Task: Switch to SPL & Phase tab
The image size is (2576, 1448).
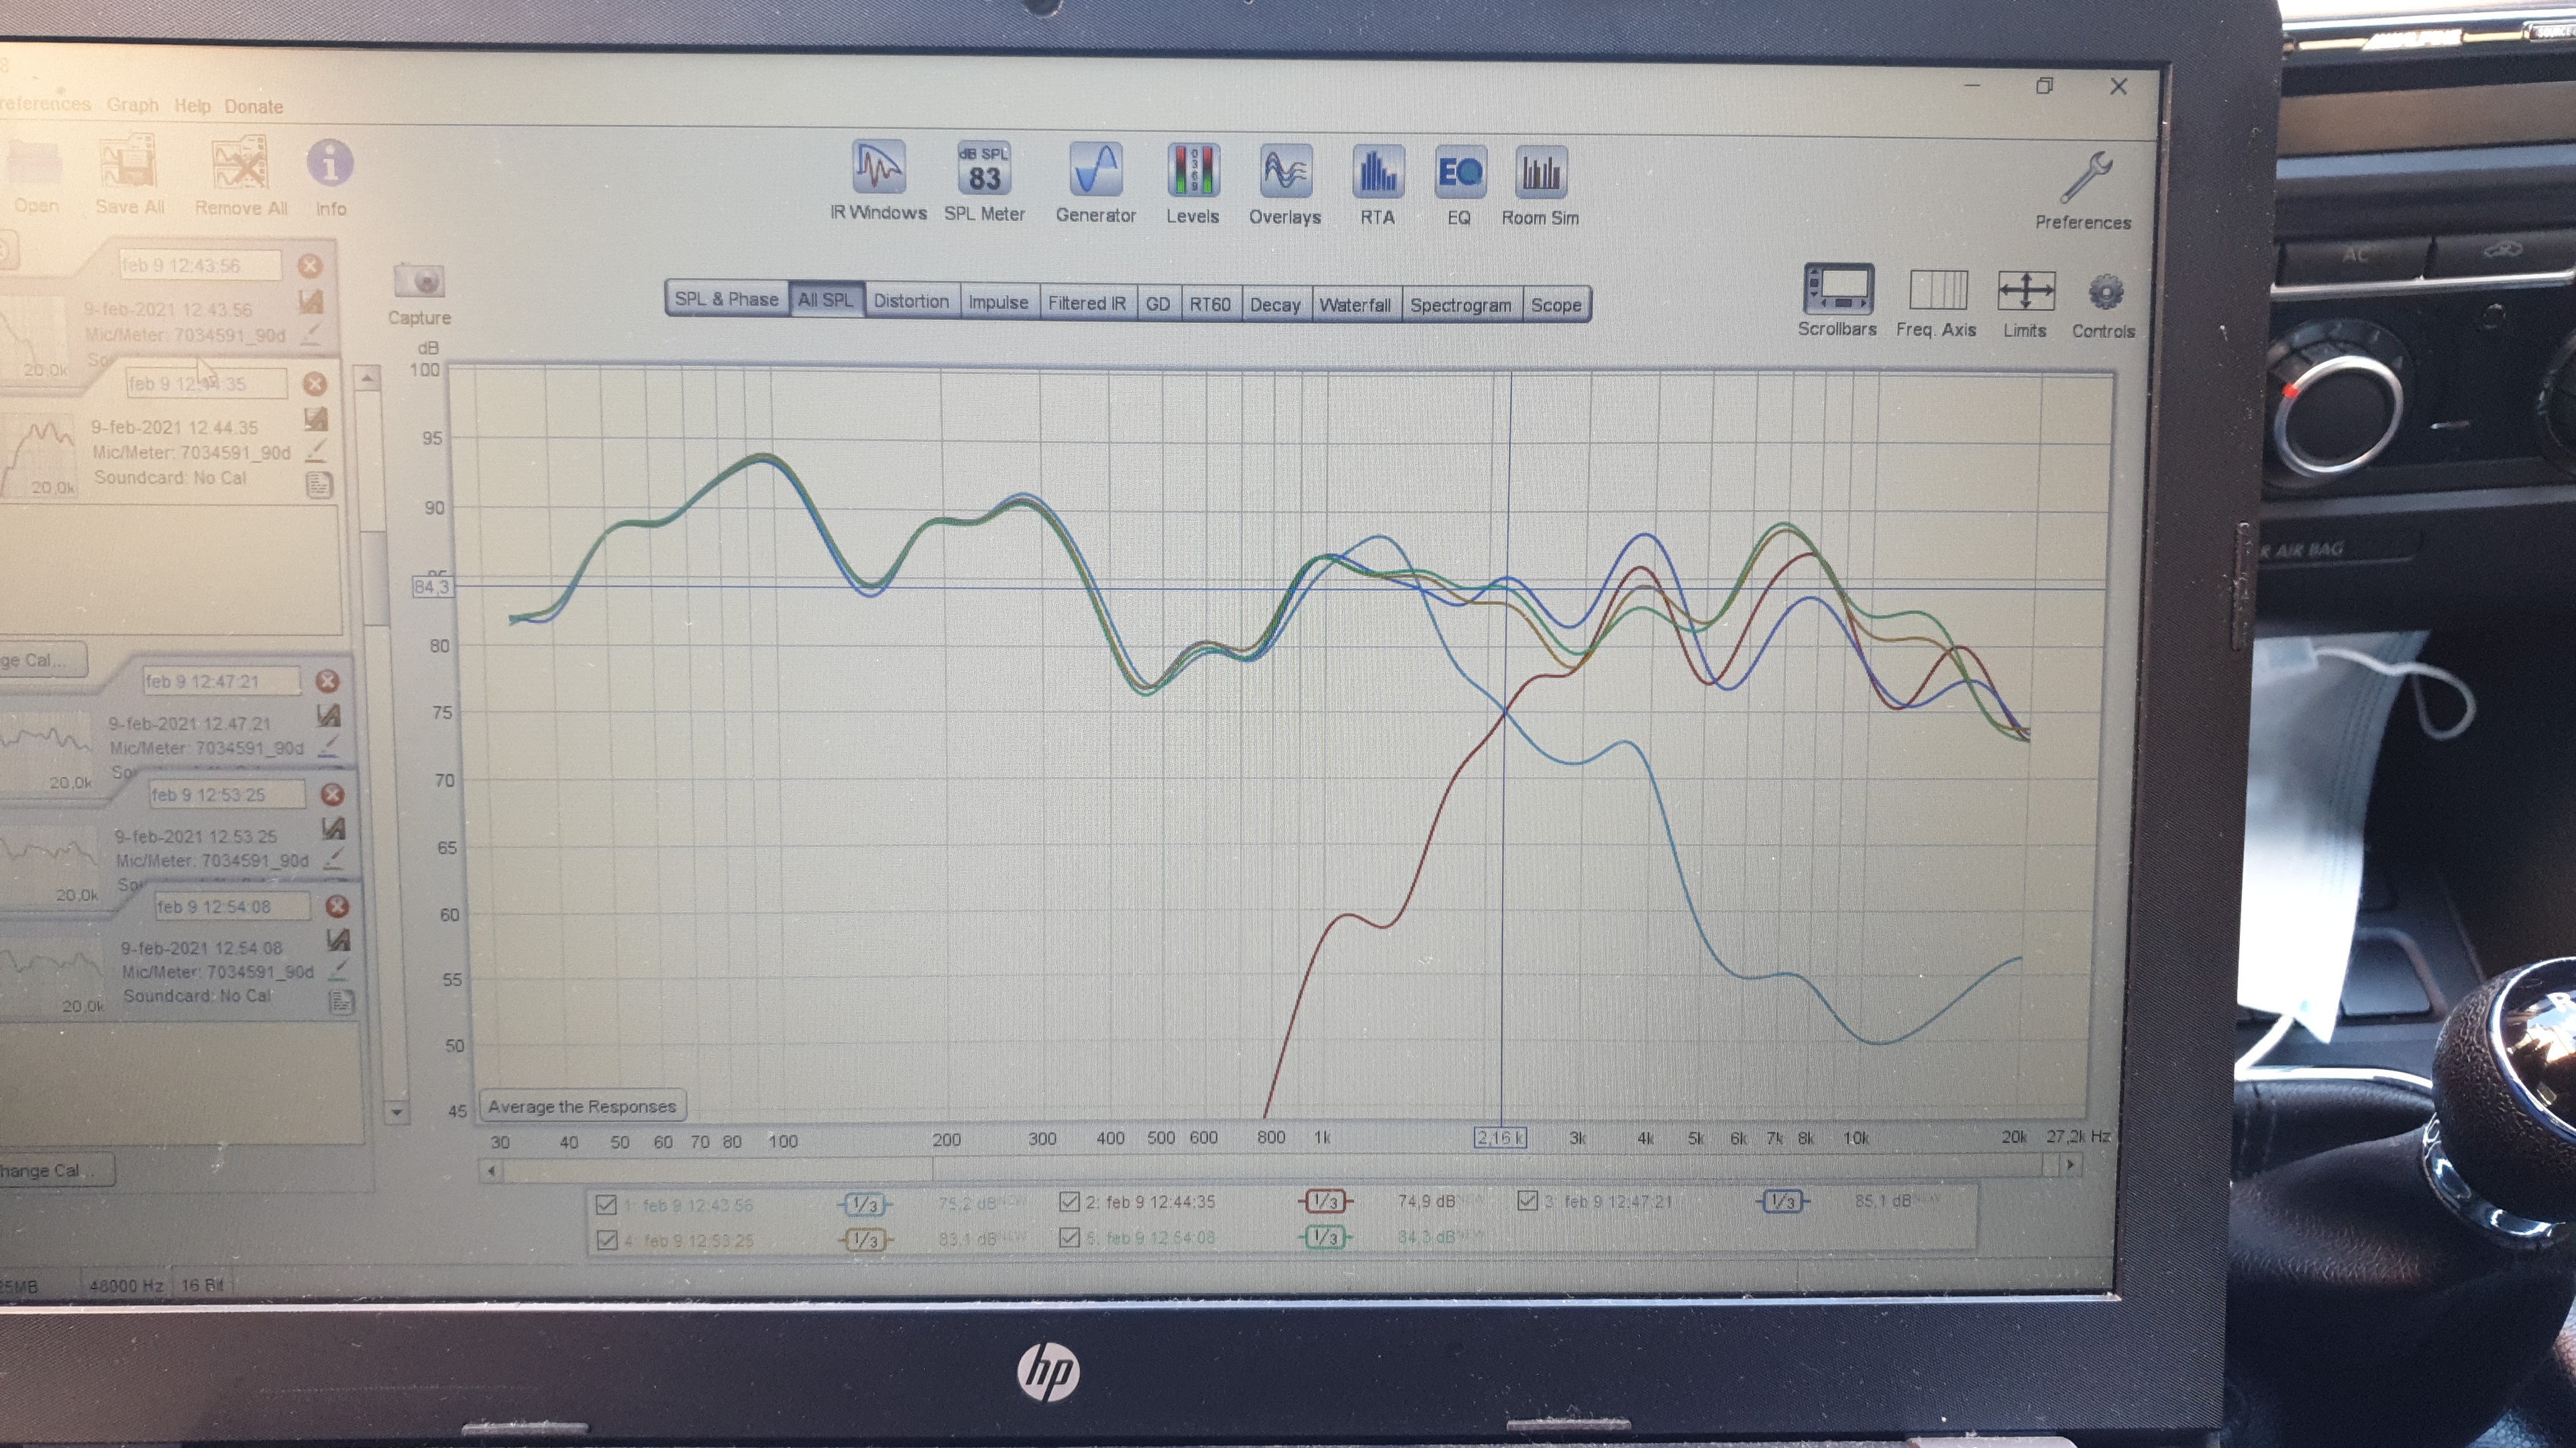Action: point(726,299)
